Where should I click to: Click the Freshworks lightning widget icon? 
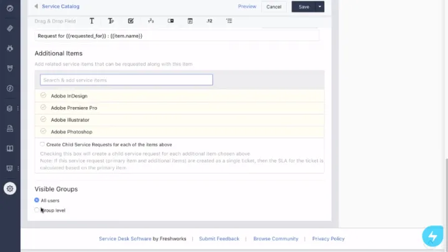pyautogui.click(x=432, y=236)
